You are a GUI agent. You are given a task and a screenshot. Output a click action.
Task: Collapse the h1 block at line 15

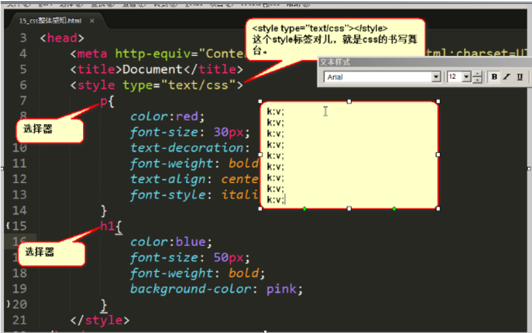click(x=8, y=225)
